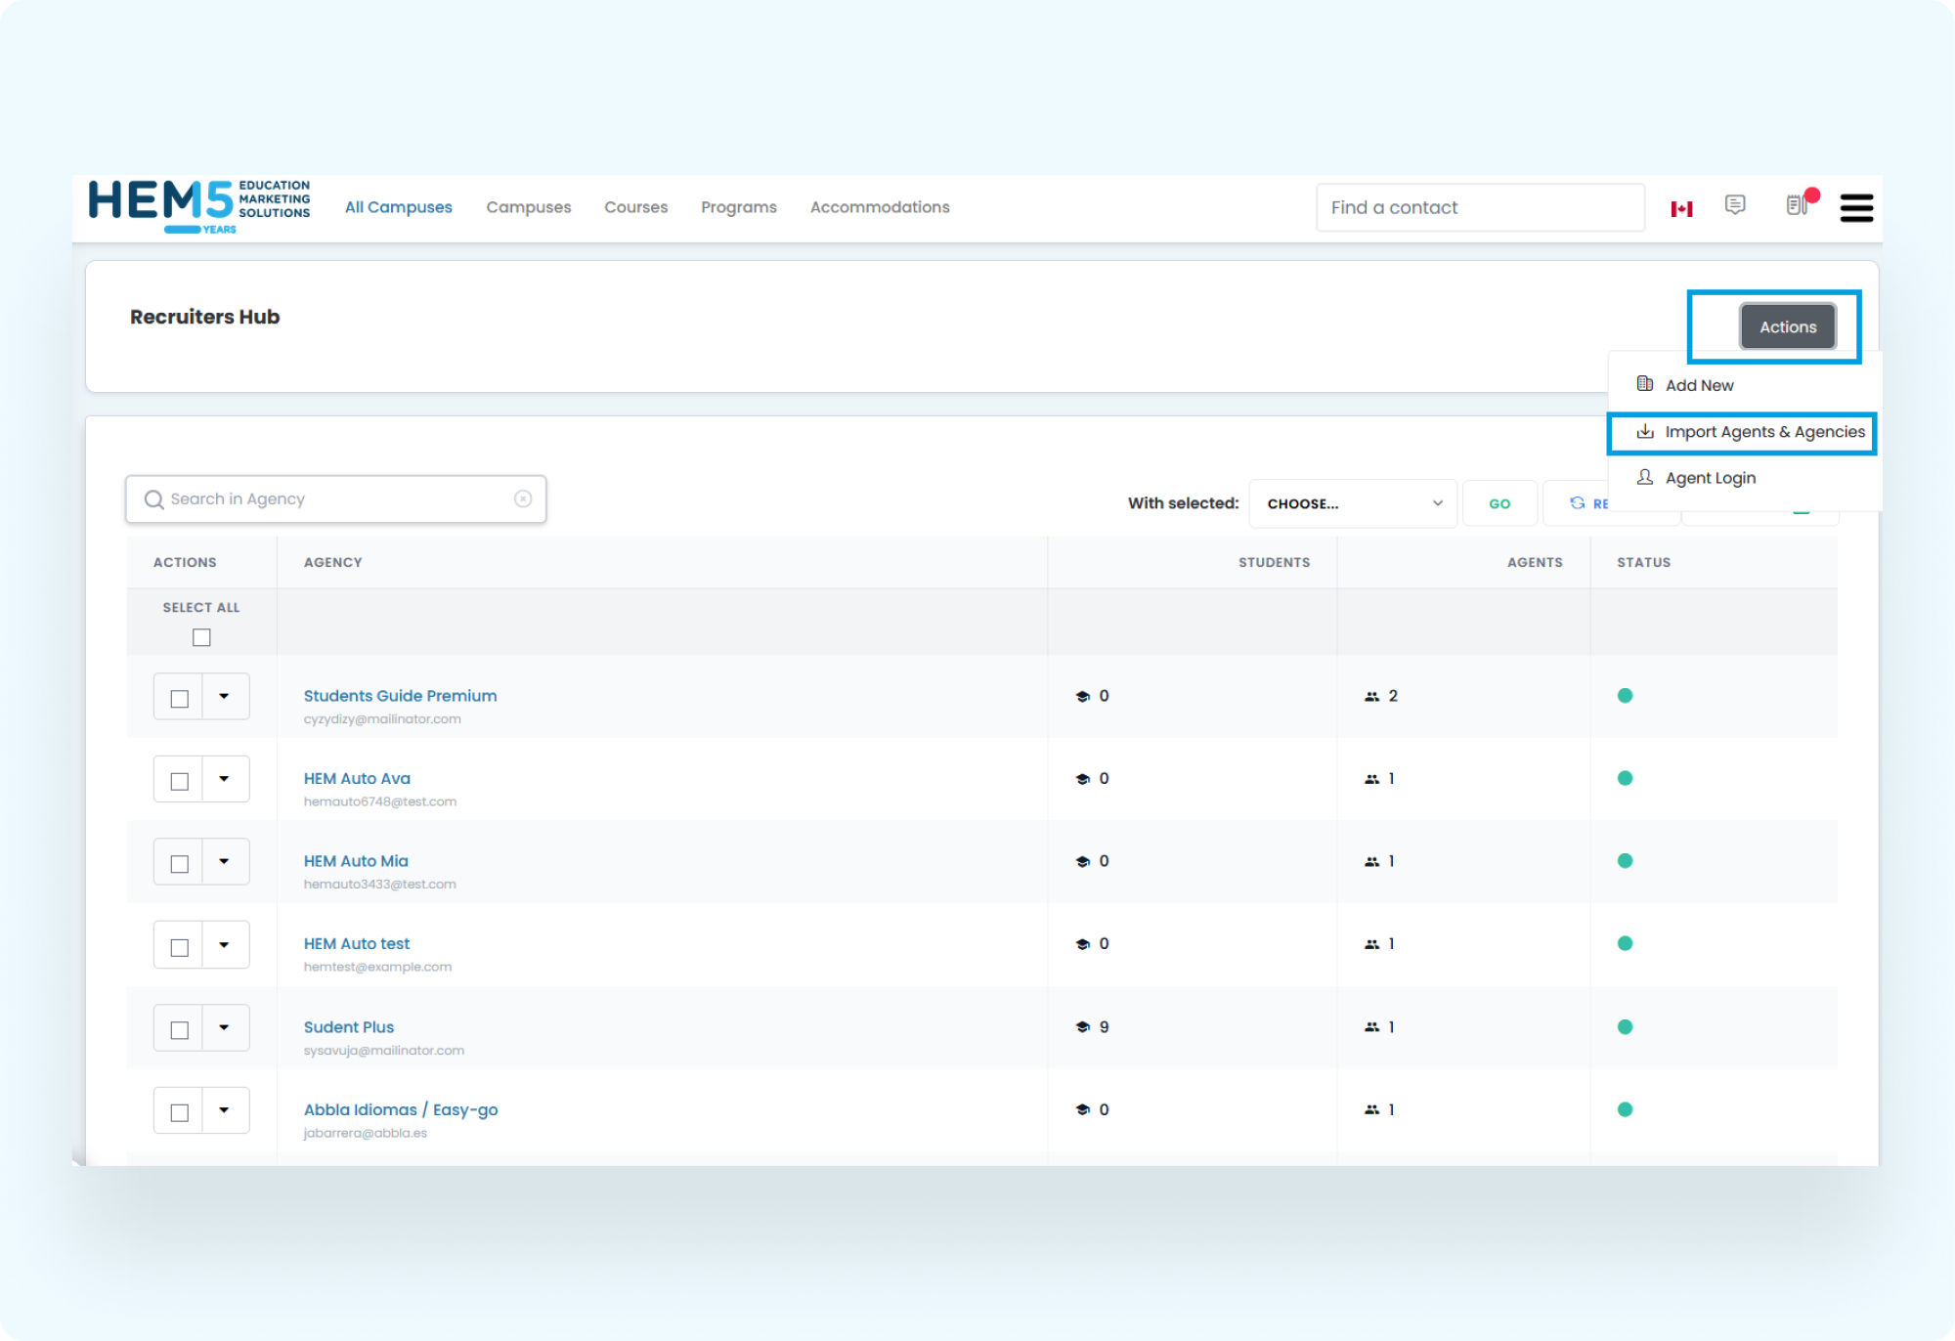The height and width of the screenshot is (1341, 1955).
Task: Check the Select All checkbox
Action: [x=201, y=637]
